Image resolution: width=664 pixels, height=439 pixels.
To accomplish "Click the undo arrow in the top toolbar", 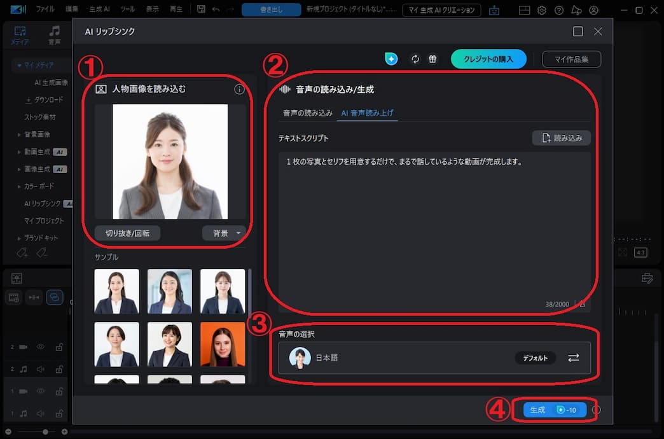I will 216,10.
